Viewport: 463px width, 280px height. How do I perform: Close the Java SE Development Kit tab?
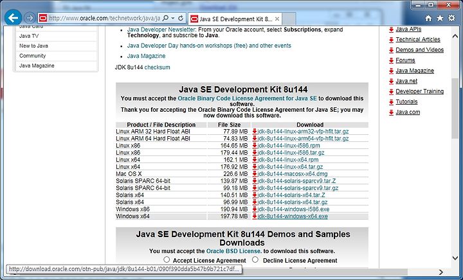277,19
